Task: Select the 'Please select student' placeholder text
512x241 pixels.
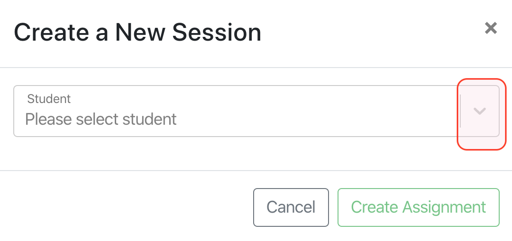Action: point(101,119)
